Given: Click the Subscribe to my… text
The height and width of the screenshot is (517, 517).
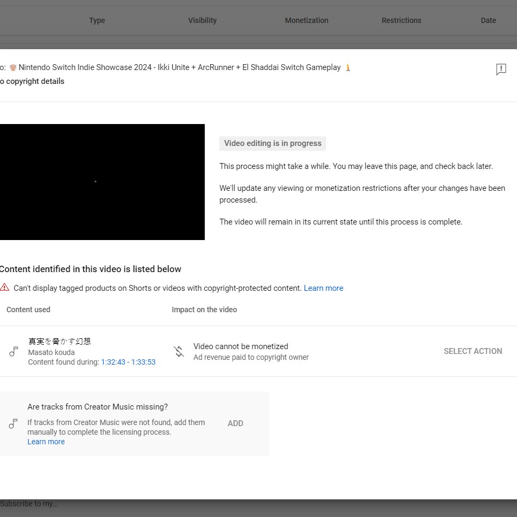Looking at the screenshot, I should click(x=29, y=504).
